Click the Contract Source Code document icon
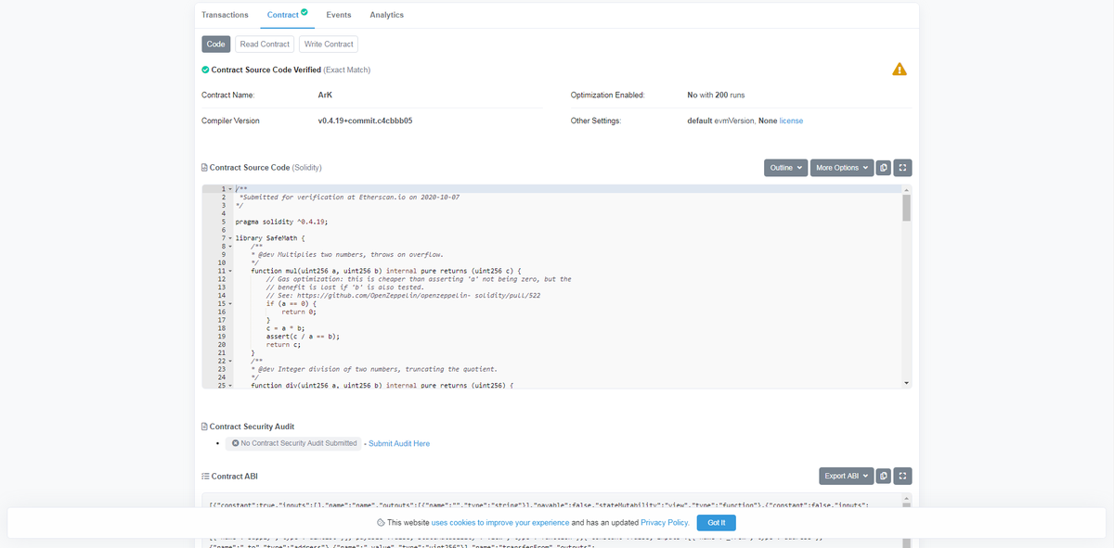The height and width of the screenshot is (548, 1114). (204, 168)
